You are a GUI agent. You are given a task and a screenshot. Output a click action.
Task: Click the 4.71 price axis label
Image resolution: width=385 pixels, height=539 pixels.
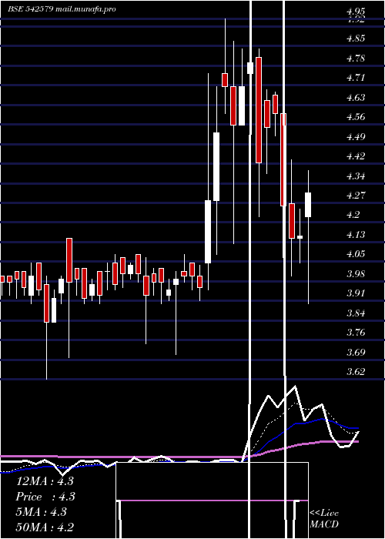[x=356, y=78]
